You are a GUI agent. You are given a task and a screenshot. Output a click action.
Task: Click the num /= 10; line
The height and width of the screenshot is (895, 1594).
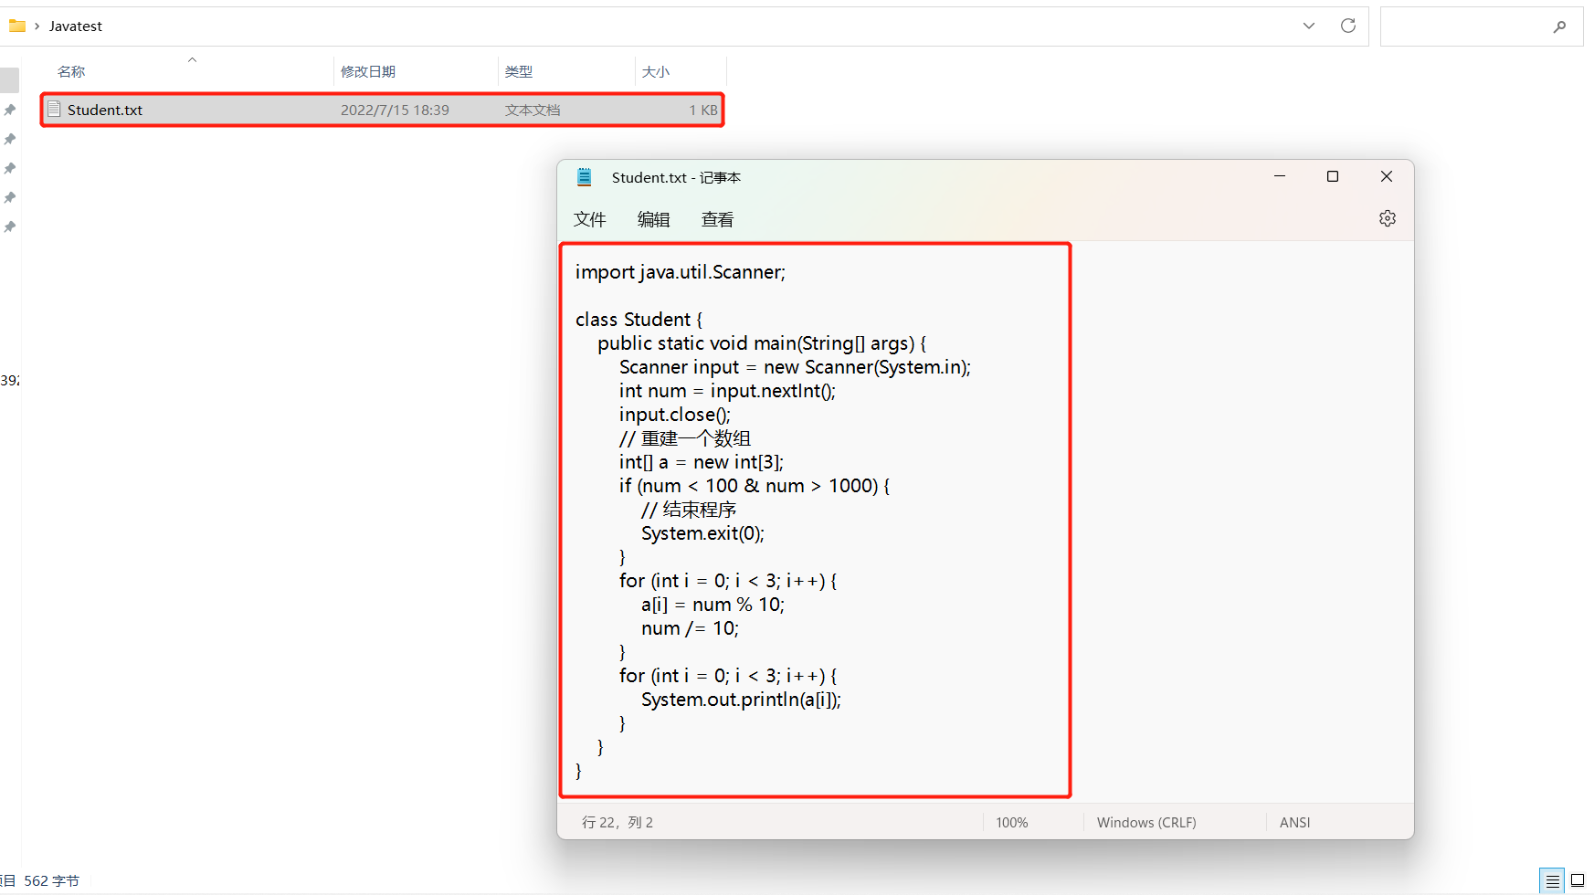pyautogui.click(x=690, y=628)
